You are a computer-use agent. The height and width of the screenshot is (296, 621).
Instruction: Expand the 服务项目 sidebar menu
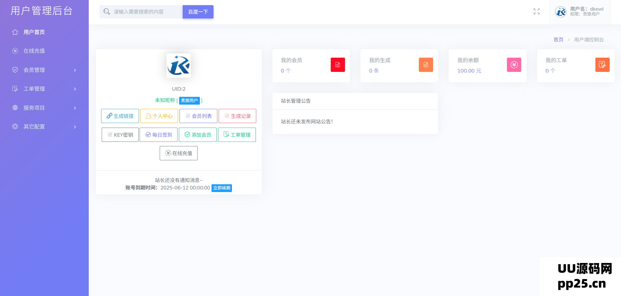pos(75,108)
